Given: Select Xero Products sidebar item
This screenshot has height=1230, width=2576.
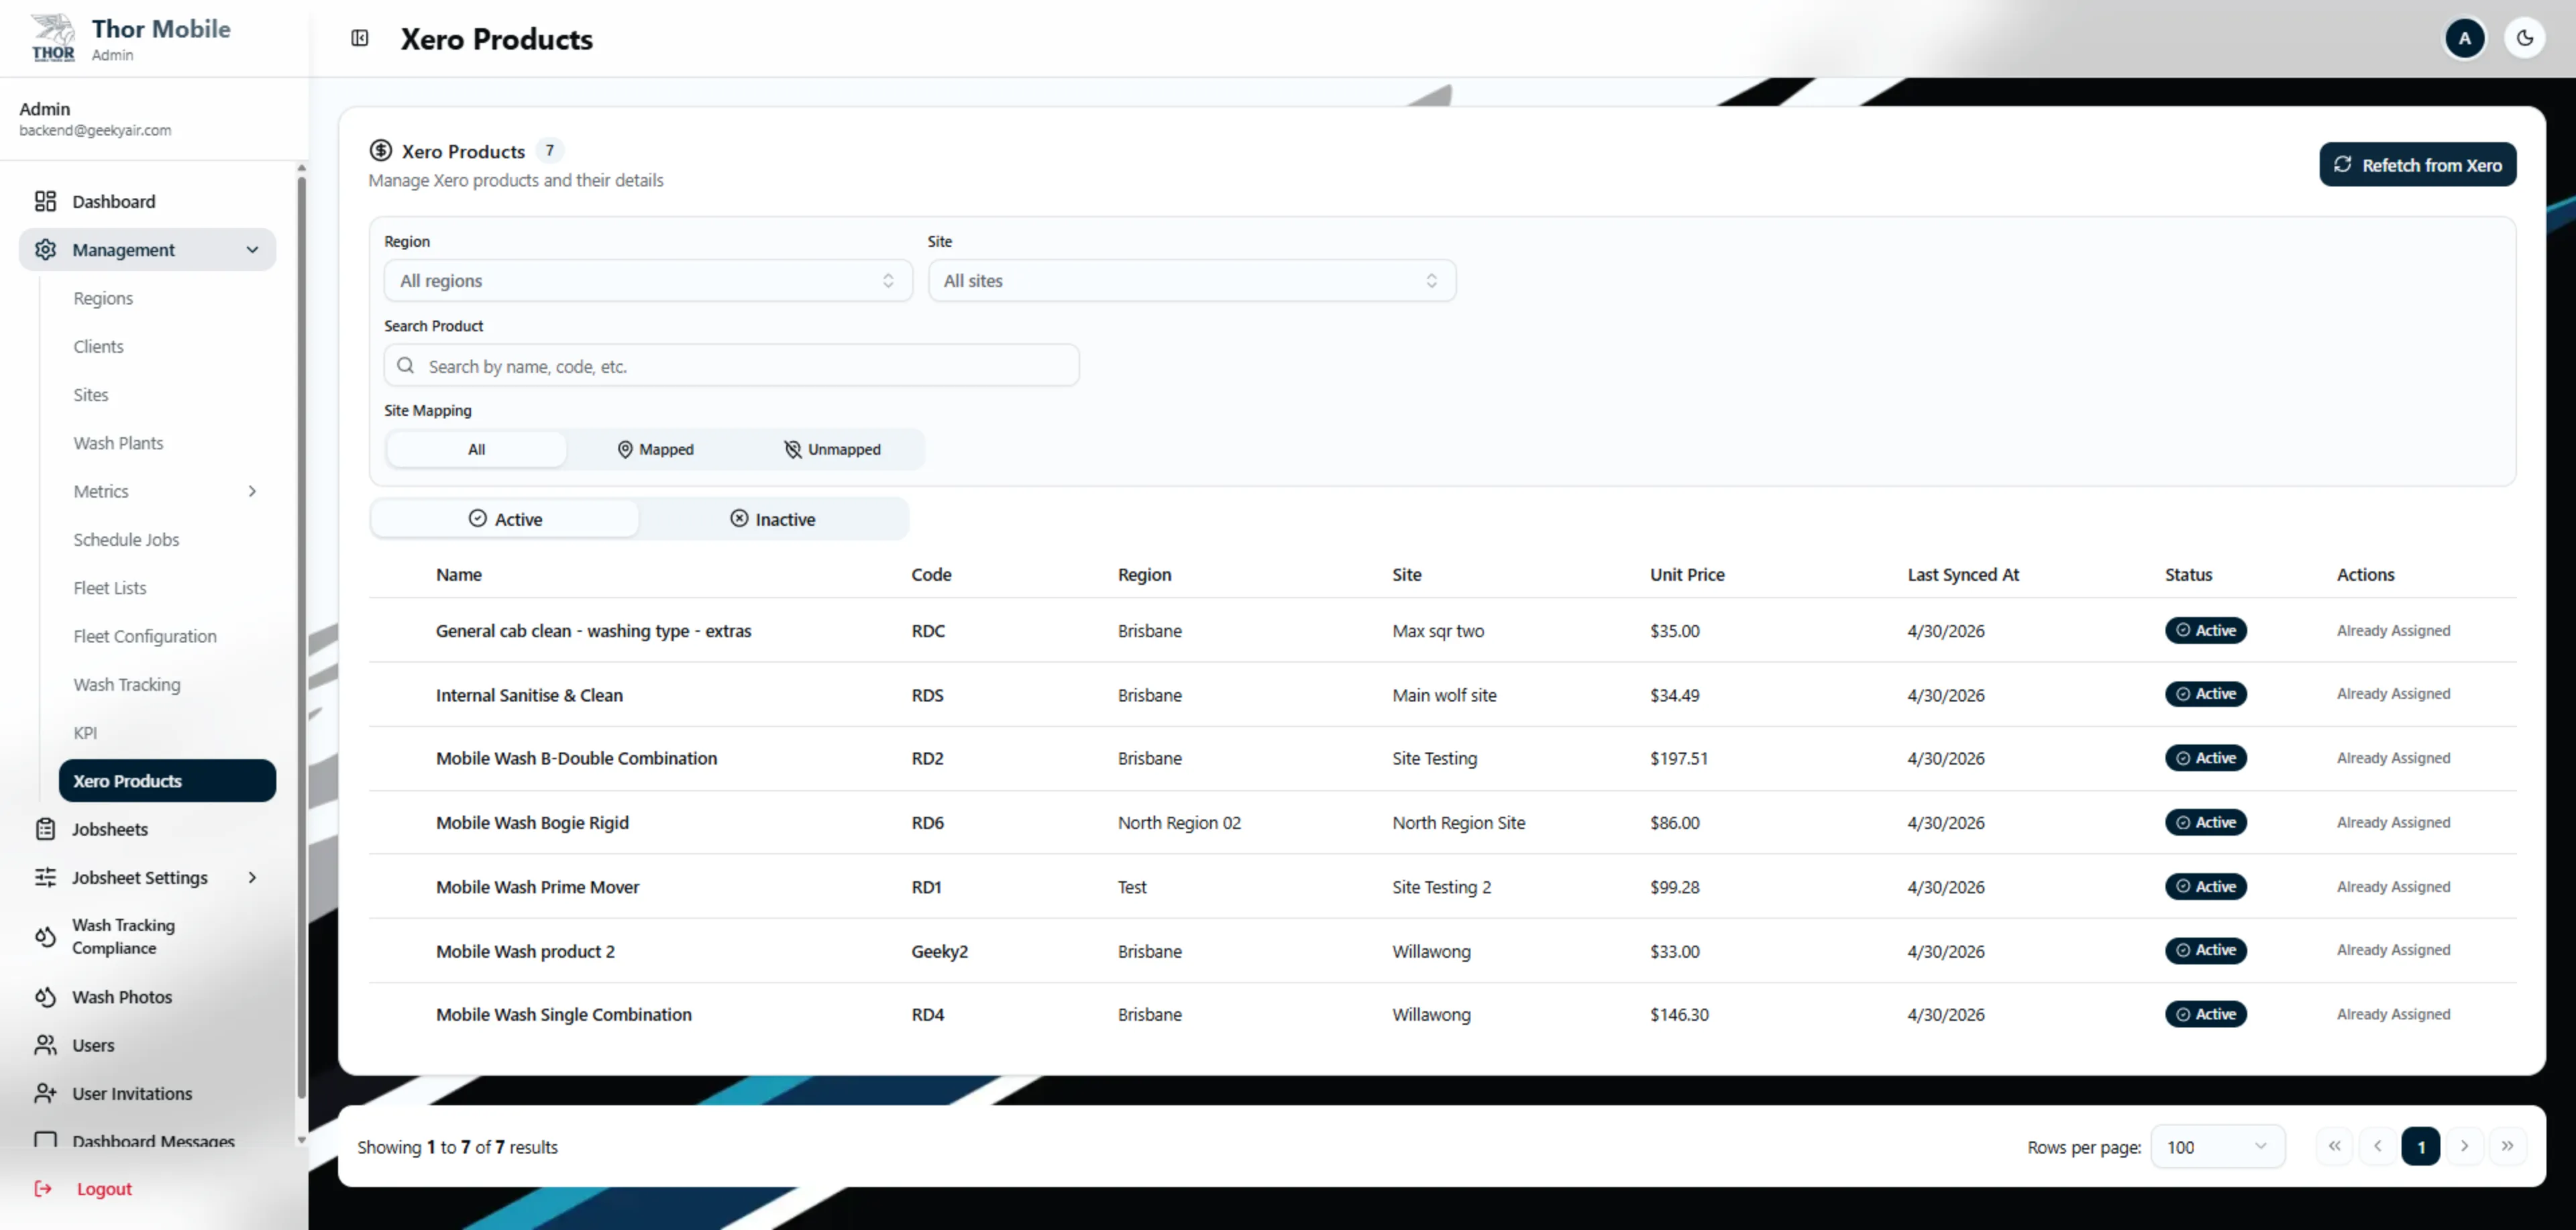Looking at the screenshot, I should tap(167, 780).
